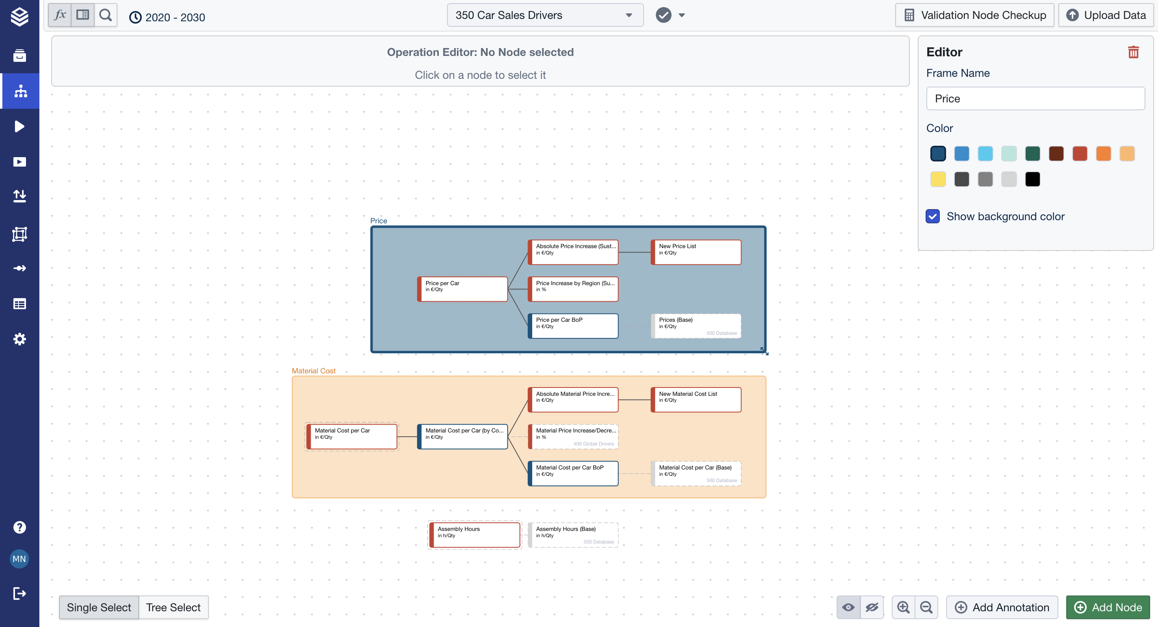Click the logout icon in sidebar

tap(19, 593)
